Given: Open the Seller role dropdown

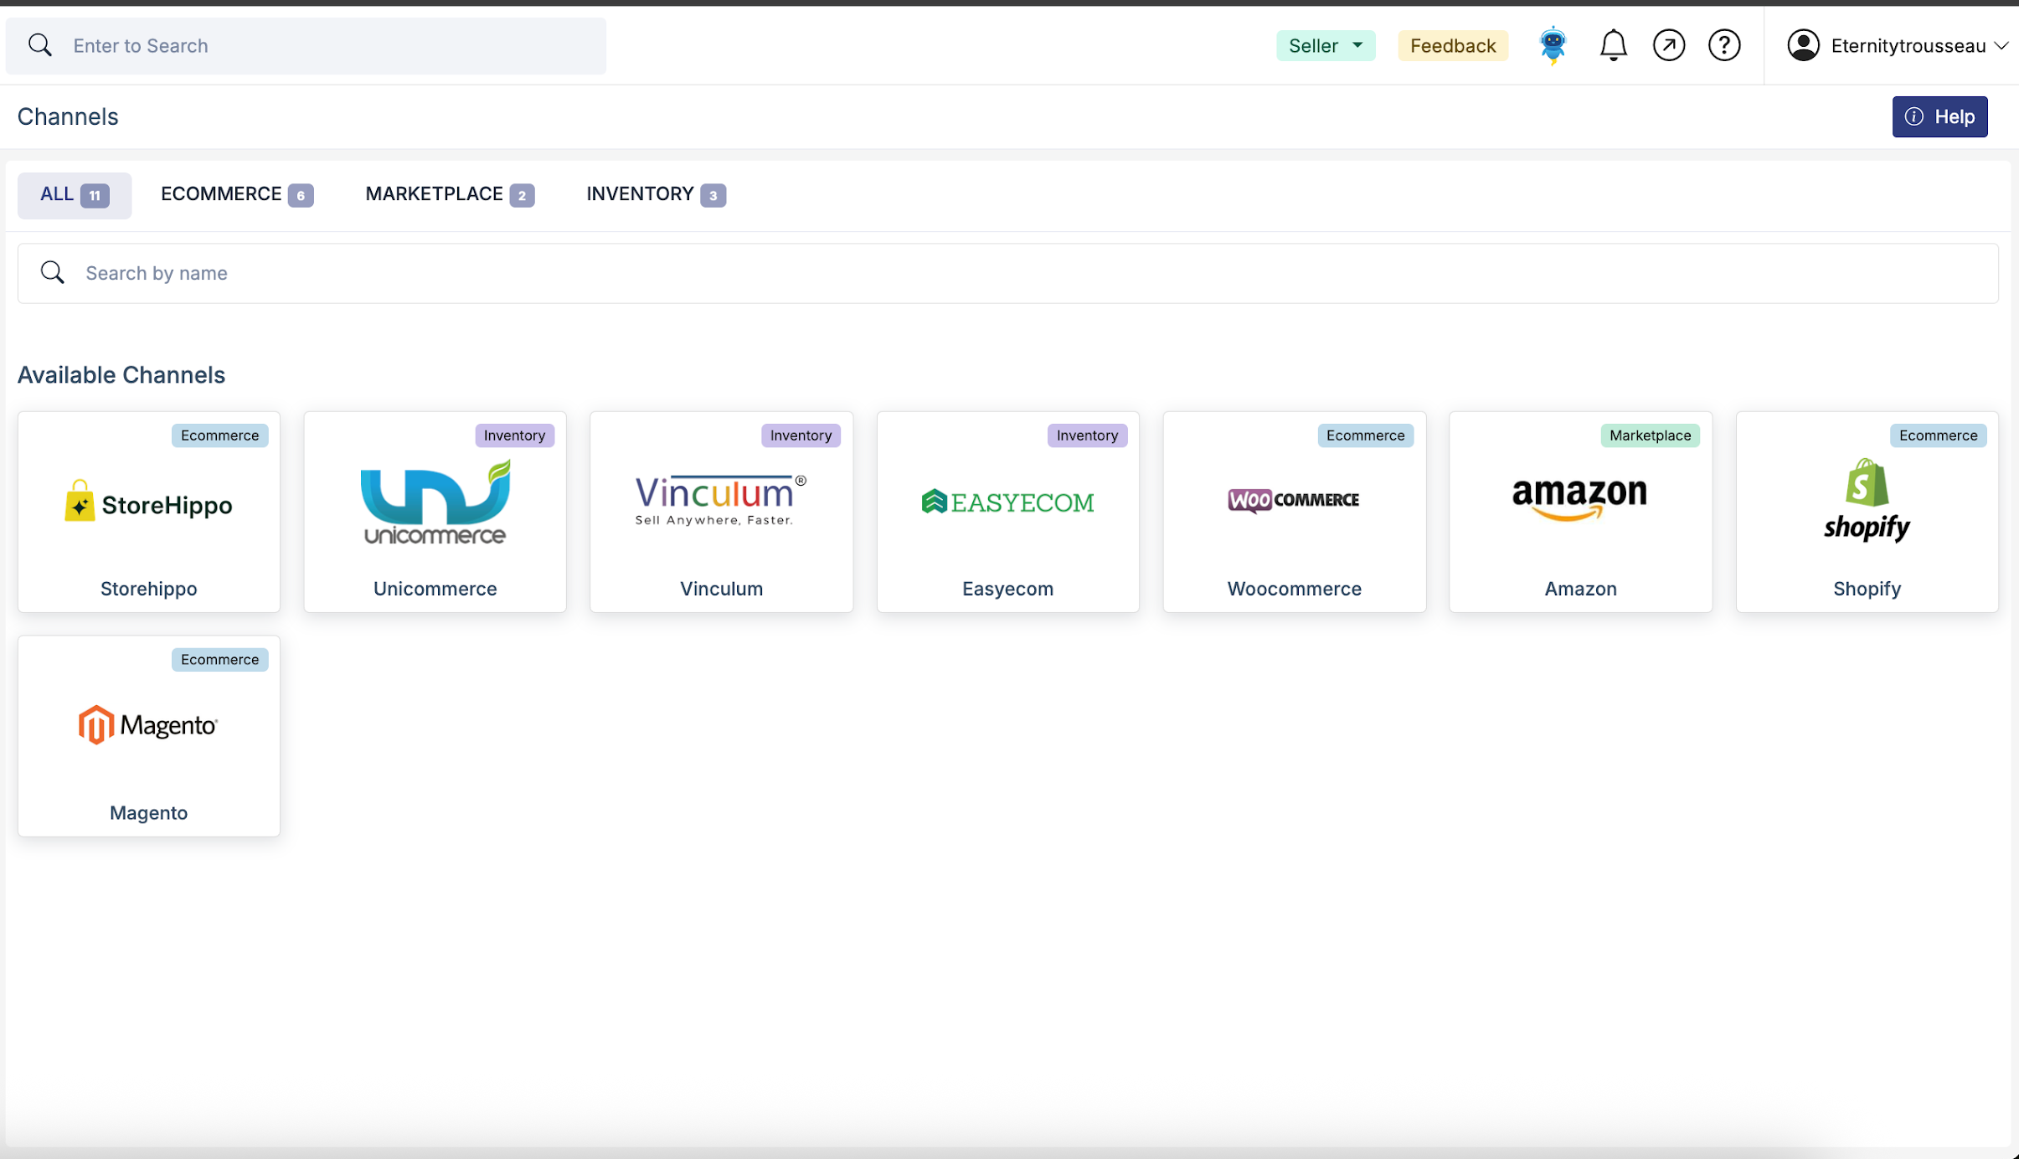Looking at the screenshot, I should coord(1325,45).
